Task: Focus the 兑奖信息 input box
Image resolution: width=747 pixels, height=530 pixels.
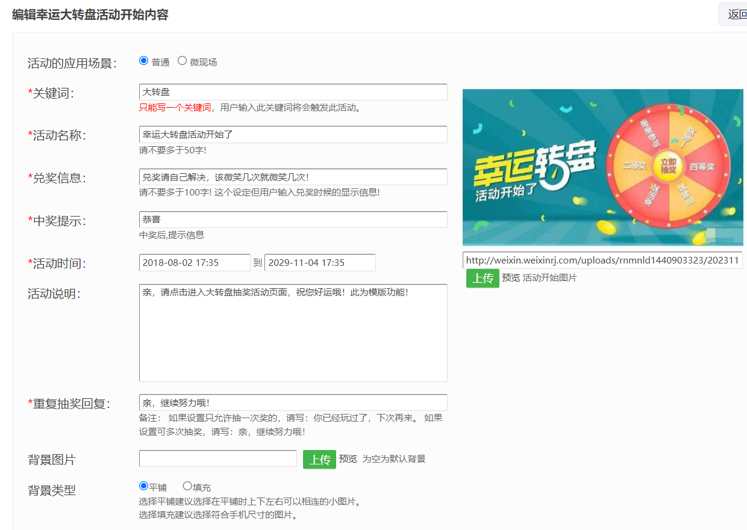Action: click(x=293, y=177)
